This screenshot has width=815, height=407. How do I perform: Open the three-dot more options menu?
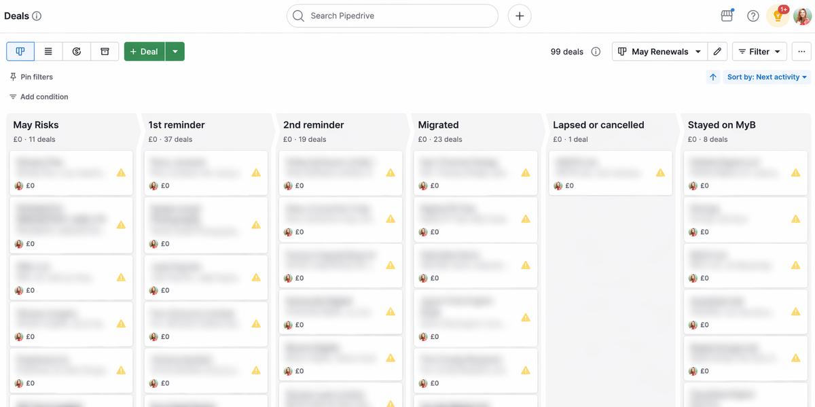(801, 51)
